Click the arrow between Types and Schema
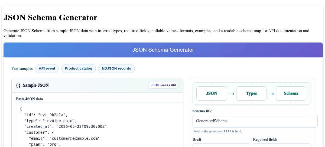The image size is (325, 147). pyautogui.click(x=271, y=94)
